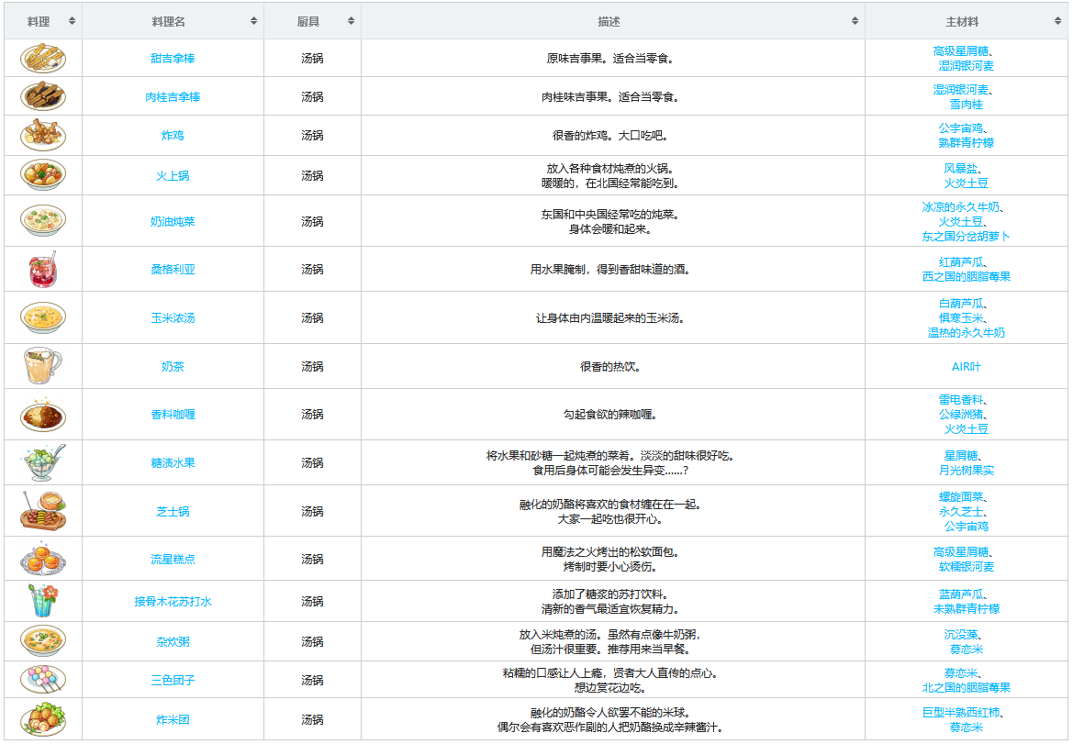The image size is (1073, 744).
Task: Open the 月光树果实 ingredient link
Action: tap(966, 470)
